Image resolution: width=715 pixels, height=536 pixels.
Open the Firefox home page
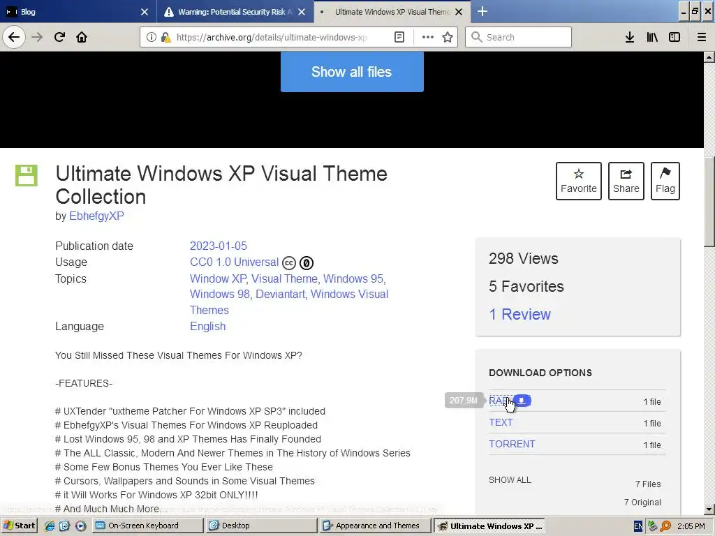(x=82, y=37)
